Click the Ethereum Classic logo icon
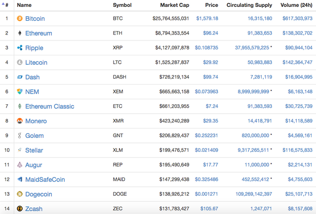The image size is (316, 214). (20, 106)
